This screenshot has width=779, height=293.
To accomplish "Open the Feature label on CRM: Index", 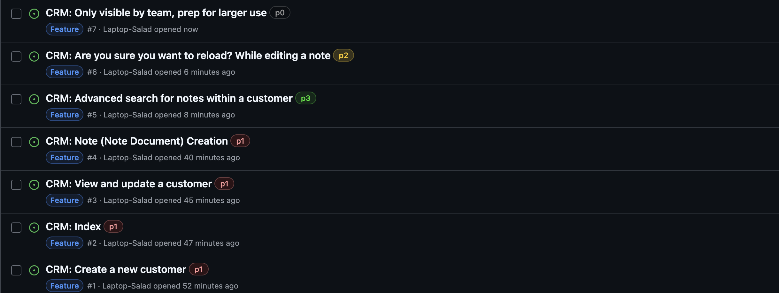I will (64, 243).
